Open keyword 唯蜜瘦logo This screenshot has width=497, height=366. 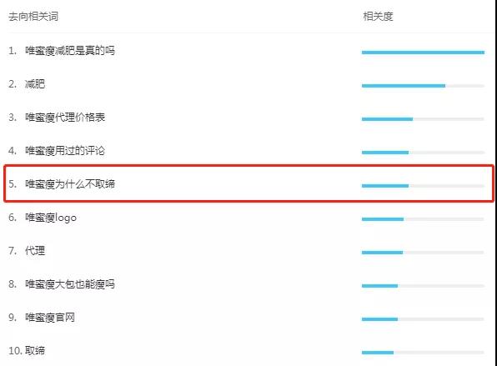tap(51, 218)
